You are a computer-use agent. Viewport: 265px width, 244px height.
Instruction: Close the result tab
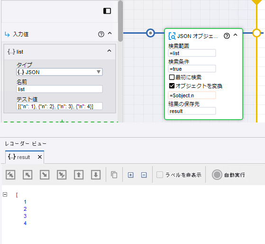pos(40,157)
